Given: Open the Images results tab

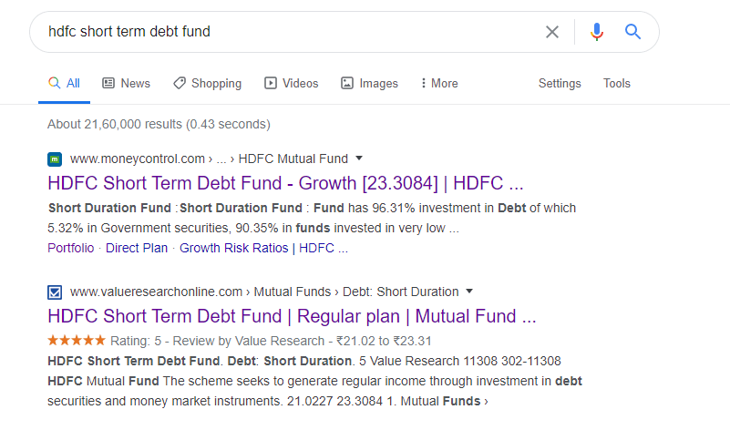Looking at the screenshot, I should tap(369, 83).
